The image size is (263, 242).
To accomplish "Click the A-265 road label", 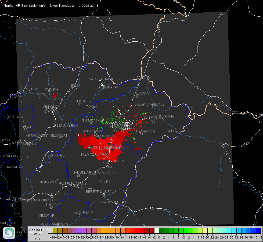I will coord(195,86).
